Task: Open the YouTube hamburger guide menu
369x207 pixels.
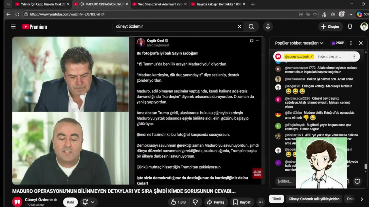Action: (x=13, y=27)
